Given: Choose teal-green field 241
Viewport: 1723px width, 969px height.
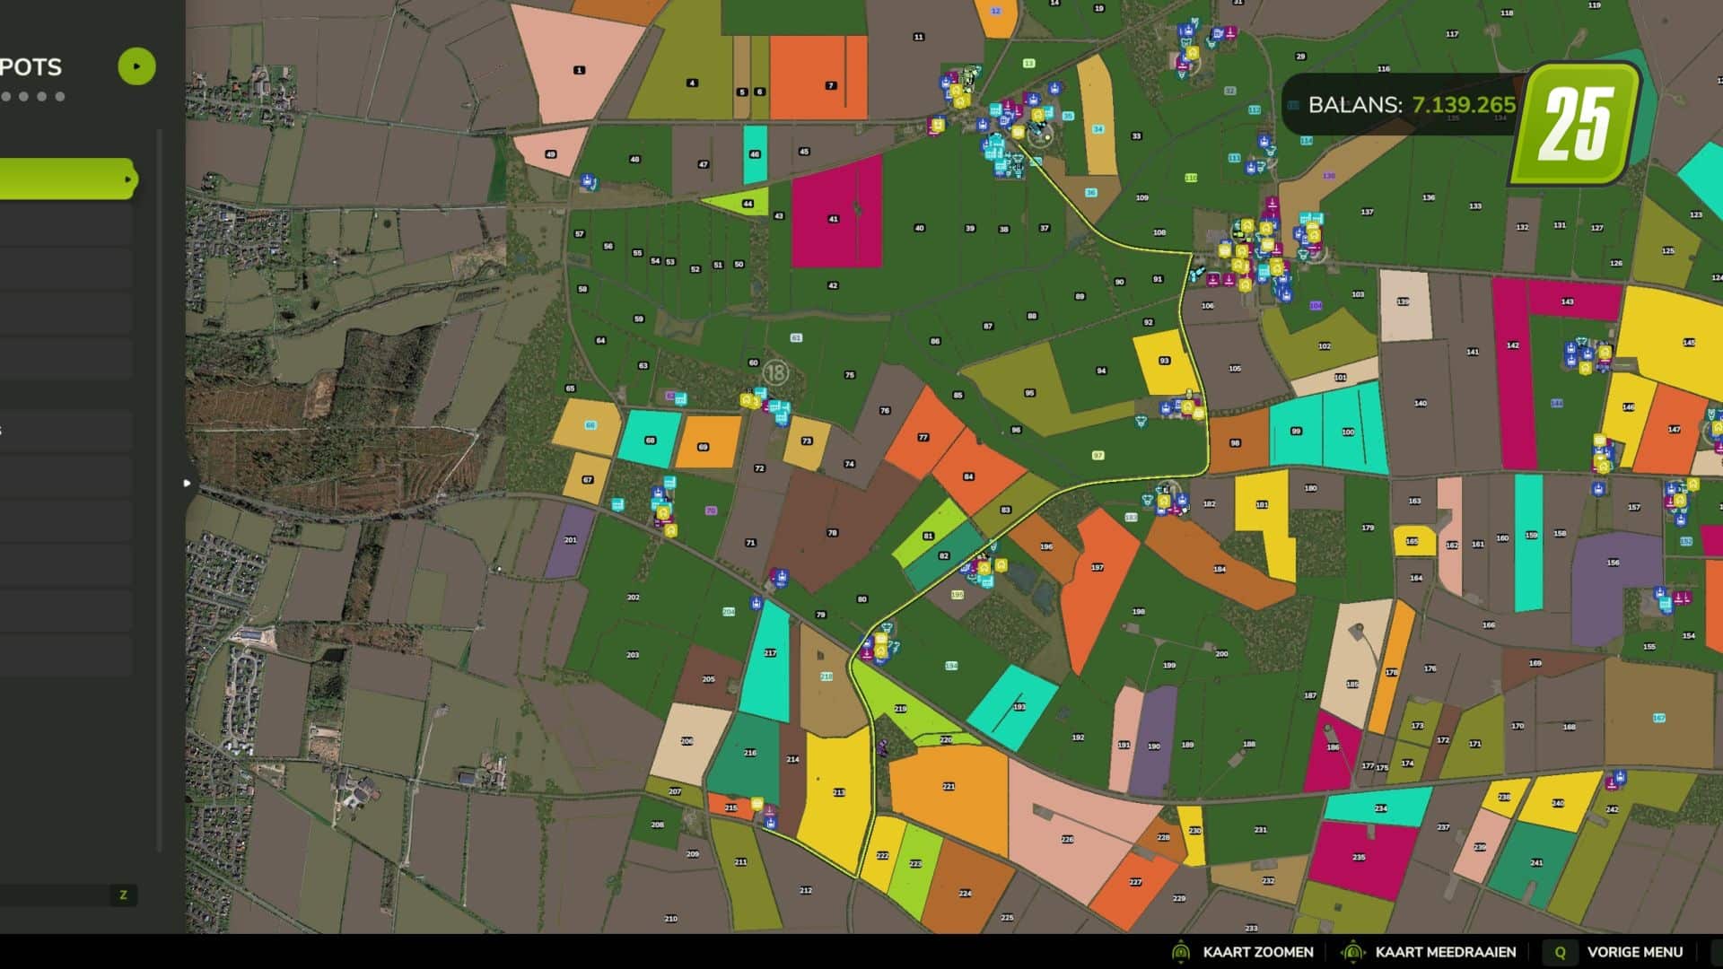Looking at the screenshot, I should (x=1534, y=865).
